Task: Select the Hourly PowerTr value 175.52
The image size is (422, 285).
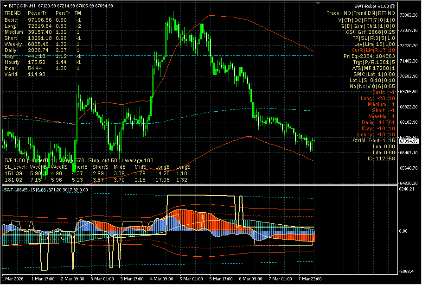Action: pos(37,62)
